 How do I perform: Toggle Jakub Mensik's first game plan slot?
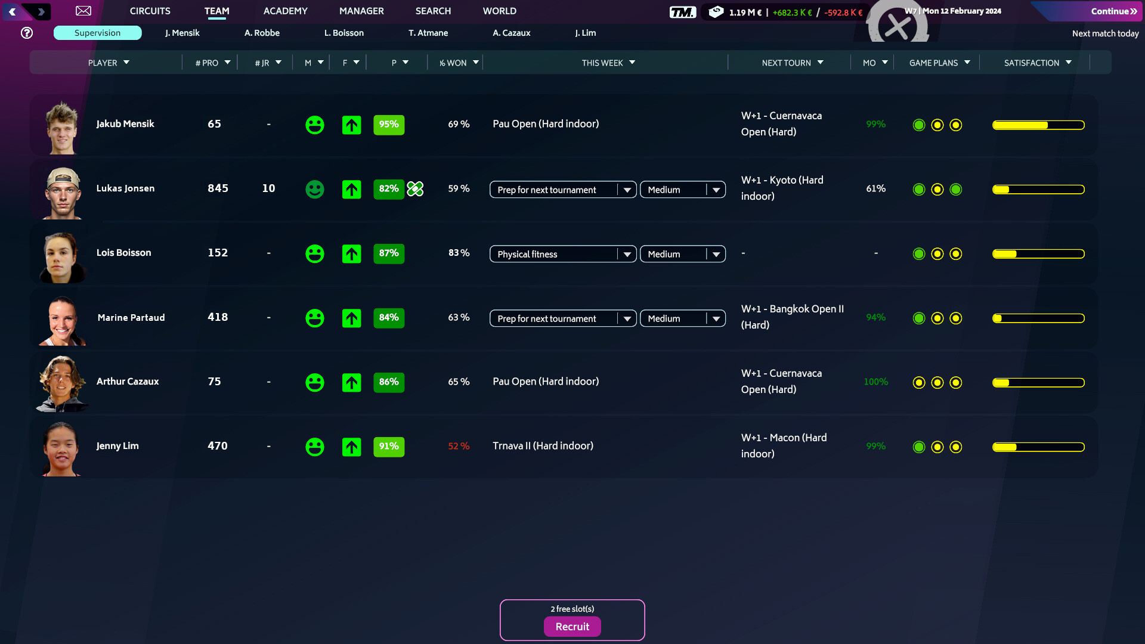point(918,125)
